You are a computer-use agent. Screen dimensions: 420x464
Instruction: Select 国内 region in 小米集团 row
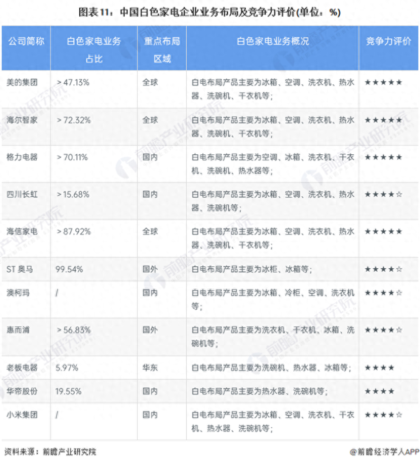click(150, 415)
